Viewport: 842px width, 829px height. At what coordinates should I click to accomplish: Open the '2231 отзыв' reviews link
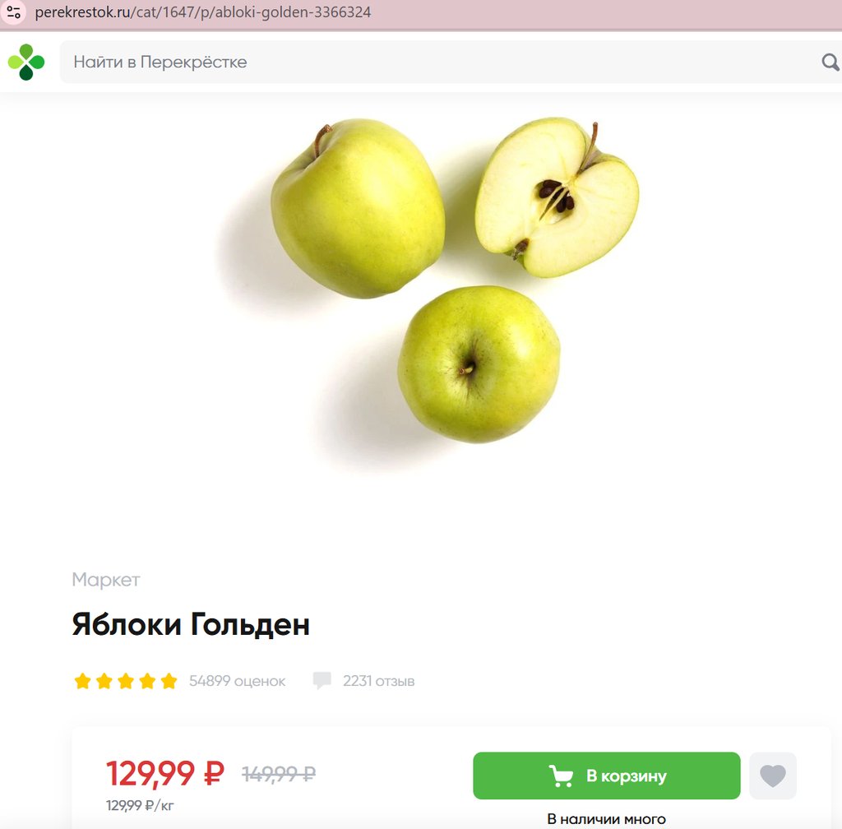click(378, 681)
